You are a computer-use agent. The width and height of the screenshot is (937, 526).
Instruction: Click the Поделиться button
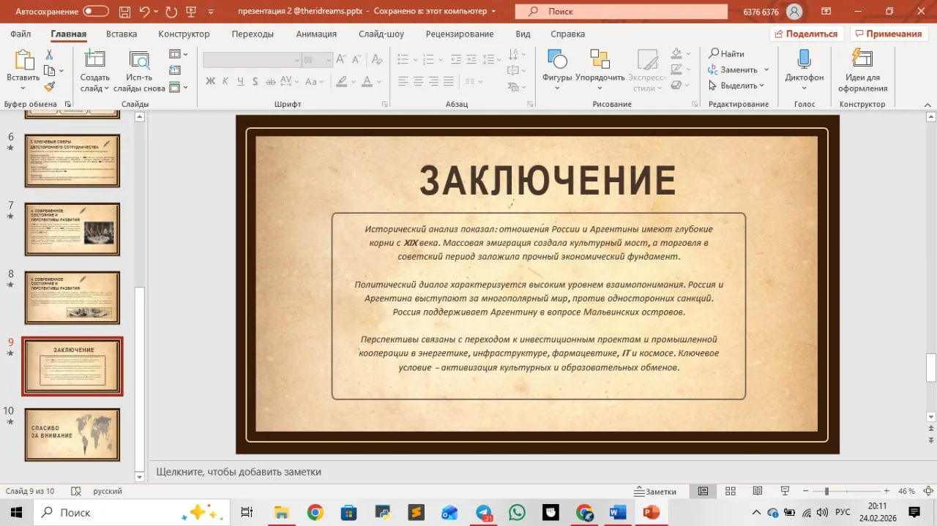coord(805,34)
